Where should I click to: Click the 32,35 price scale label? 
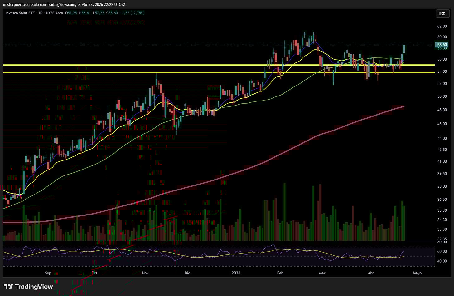(x=442, y=239)
